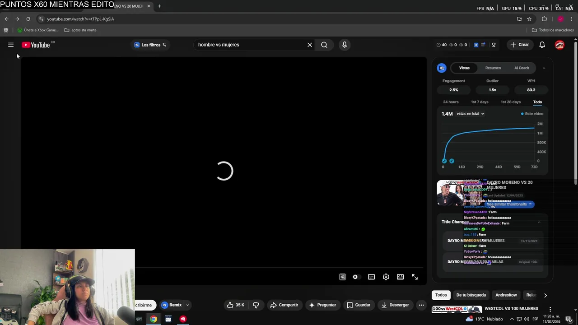
Task: Open WESTCOL VS 100 MUJERES video thumbnail
Action: [457, 310]
